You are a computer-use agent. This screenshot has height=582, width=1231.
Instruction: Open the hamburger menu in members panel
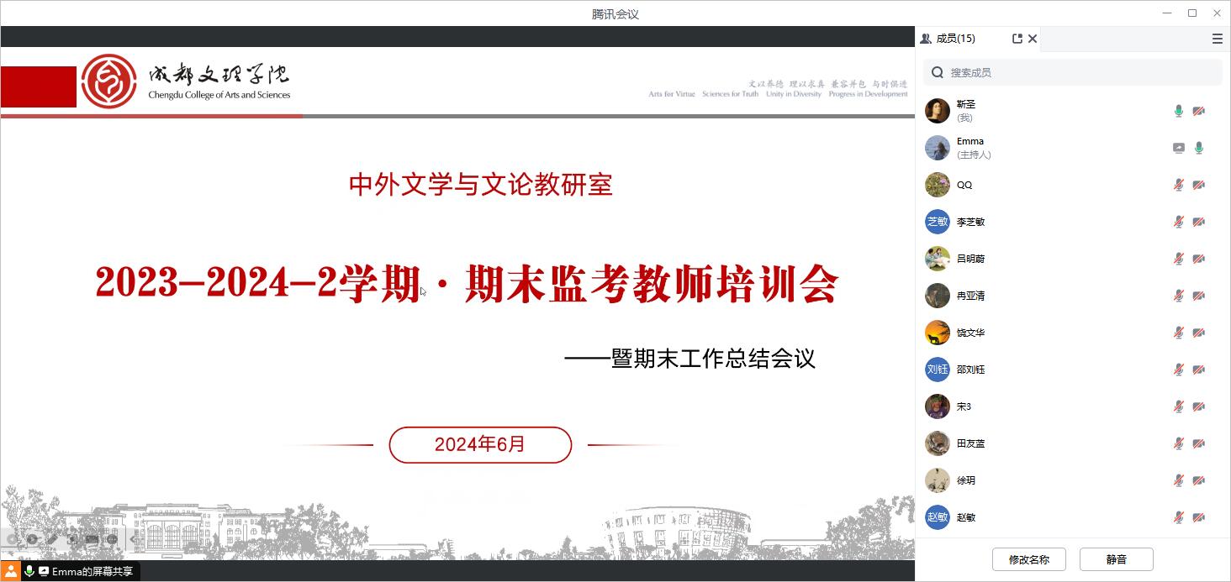point(1217,39)
